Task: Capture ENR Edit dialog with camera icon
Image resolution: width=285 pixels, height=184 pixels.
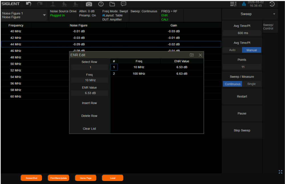Action: pos(192,55)
